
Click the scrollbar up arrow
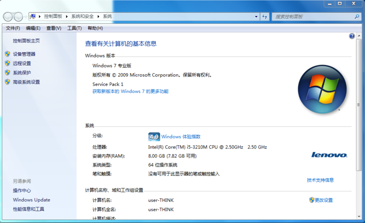(359, 36)
